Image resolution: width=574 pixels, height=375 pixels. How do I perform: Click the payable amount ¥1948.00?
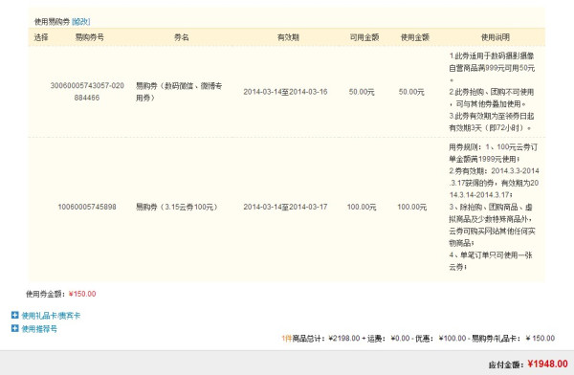coord(547,364)
